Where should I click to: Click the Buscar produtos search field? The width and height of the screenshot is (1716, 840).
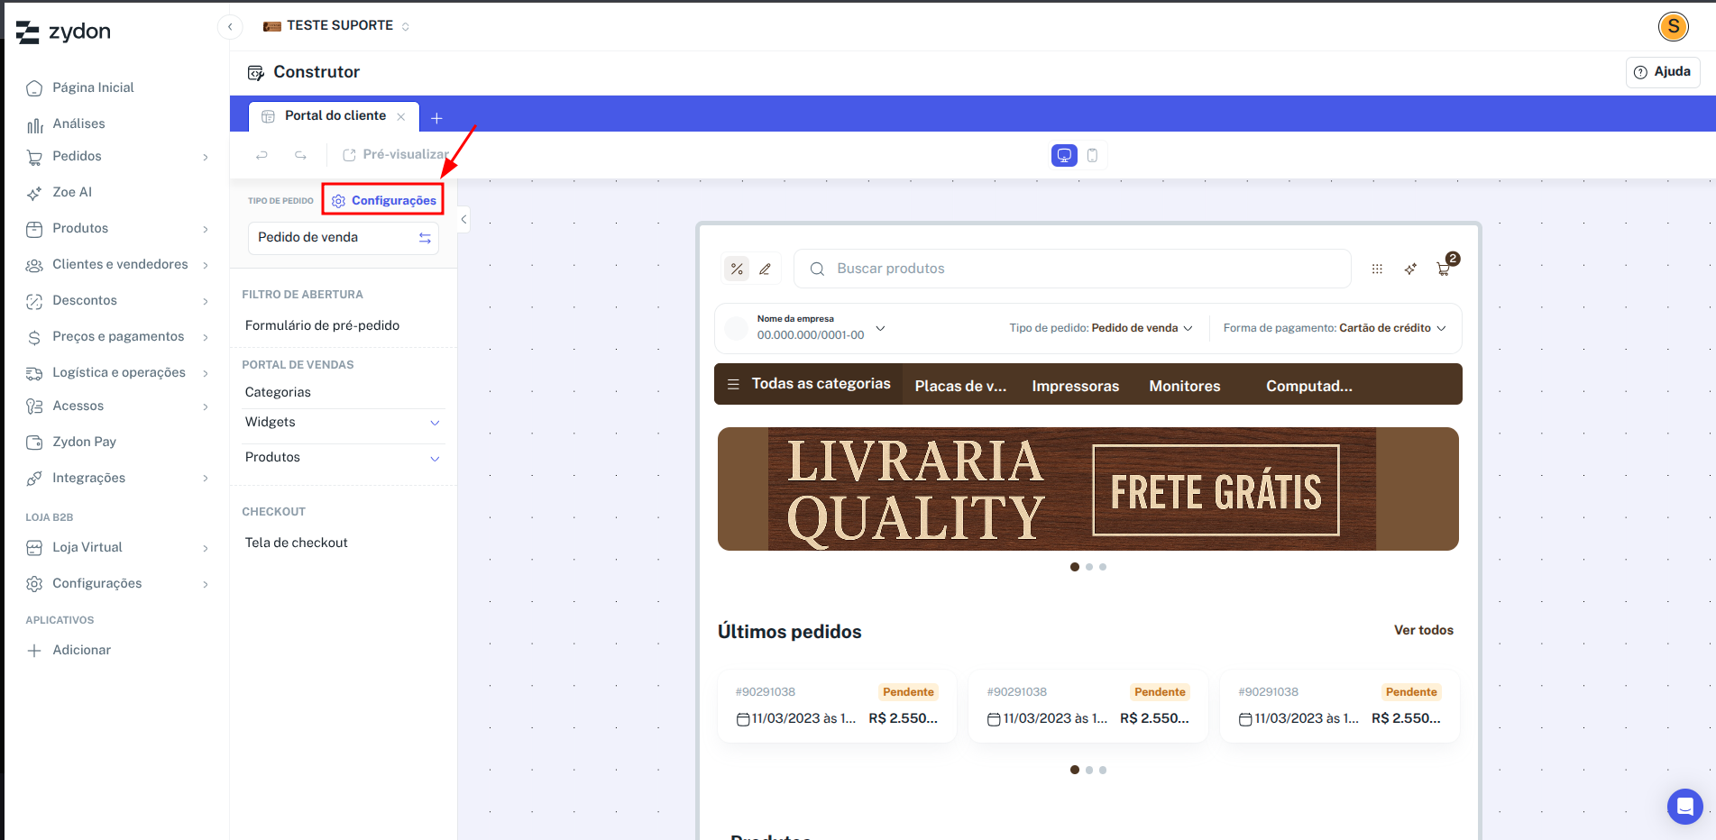tap(1072, 269)
